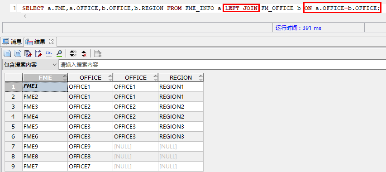Screen dimensions: 386x172
Task: Click the FME8 cell
Action: click(x=45, y=156)
